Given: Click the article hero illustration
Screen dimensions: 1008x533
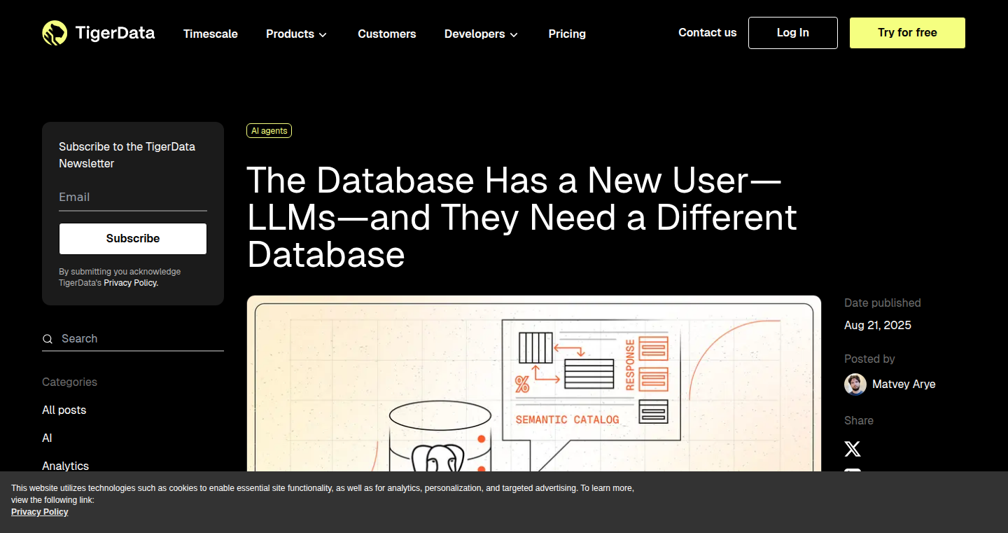Looking at the screenshot, I should [x=534, y=383].
